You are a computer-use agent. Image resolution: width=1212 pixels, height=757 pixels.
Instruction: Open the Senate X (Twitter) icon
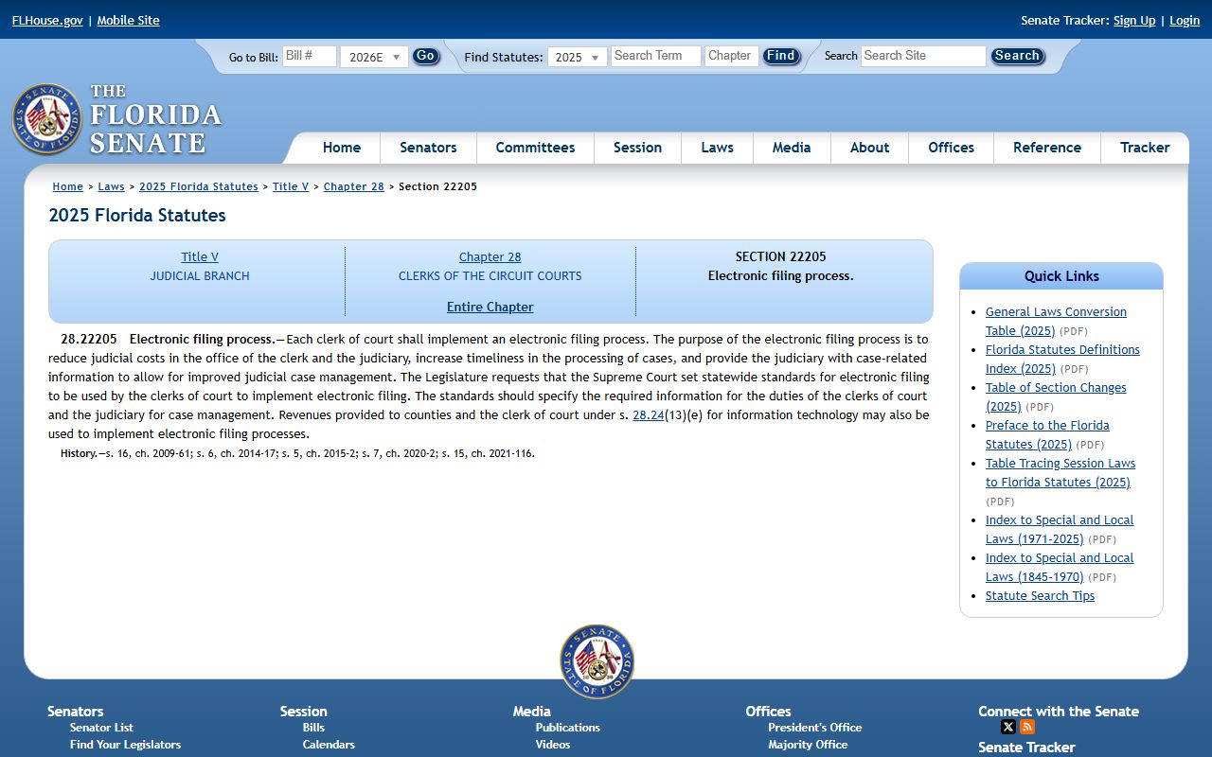coord(1008,727)
